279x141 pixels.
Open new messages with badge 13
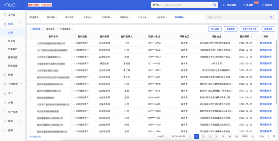[248, 5]
